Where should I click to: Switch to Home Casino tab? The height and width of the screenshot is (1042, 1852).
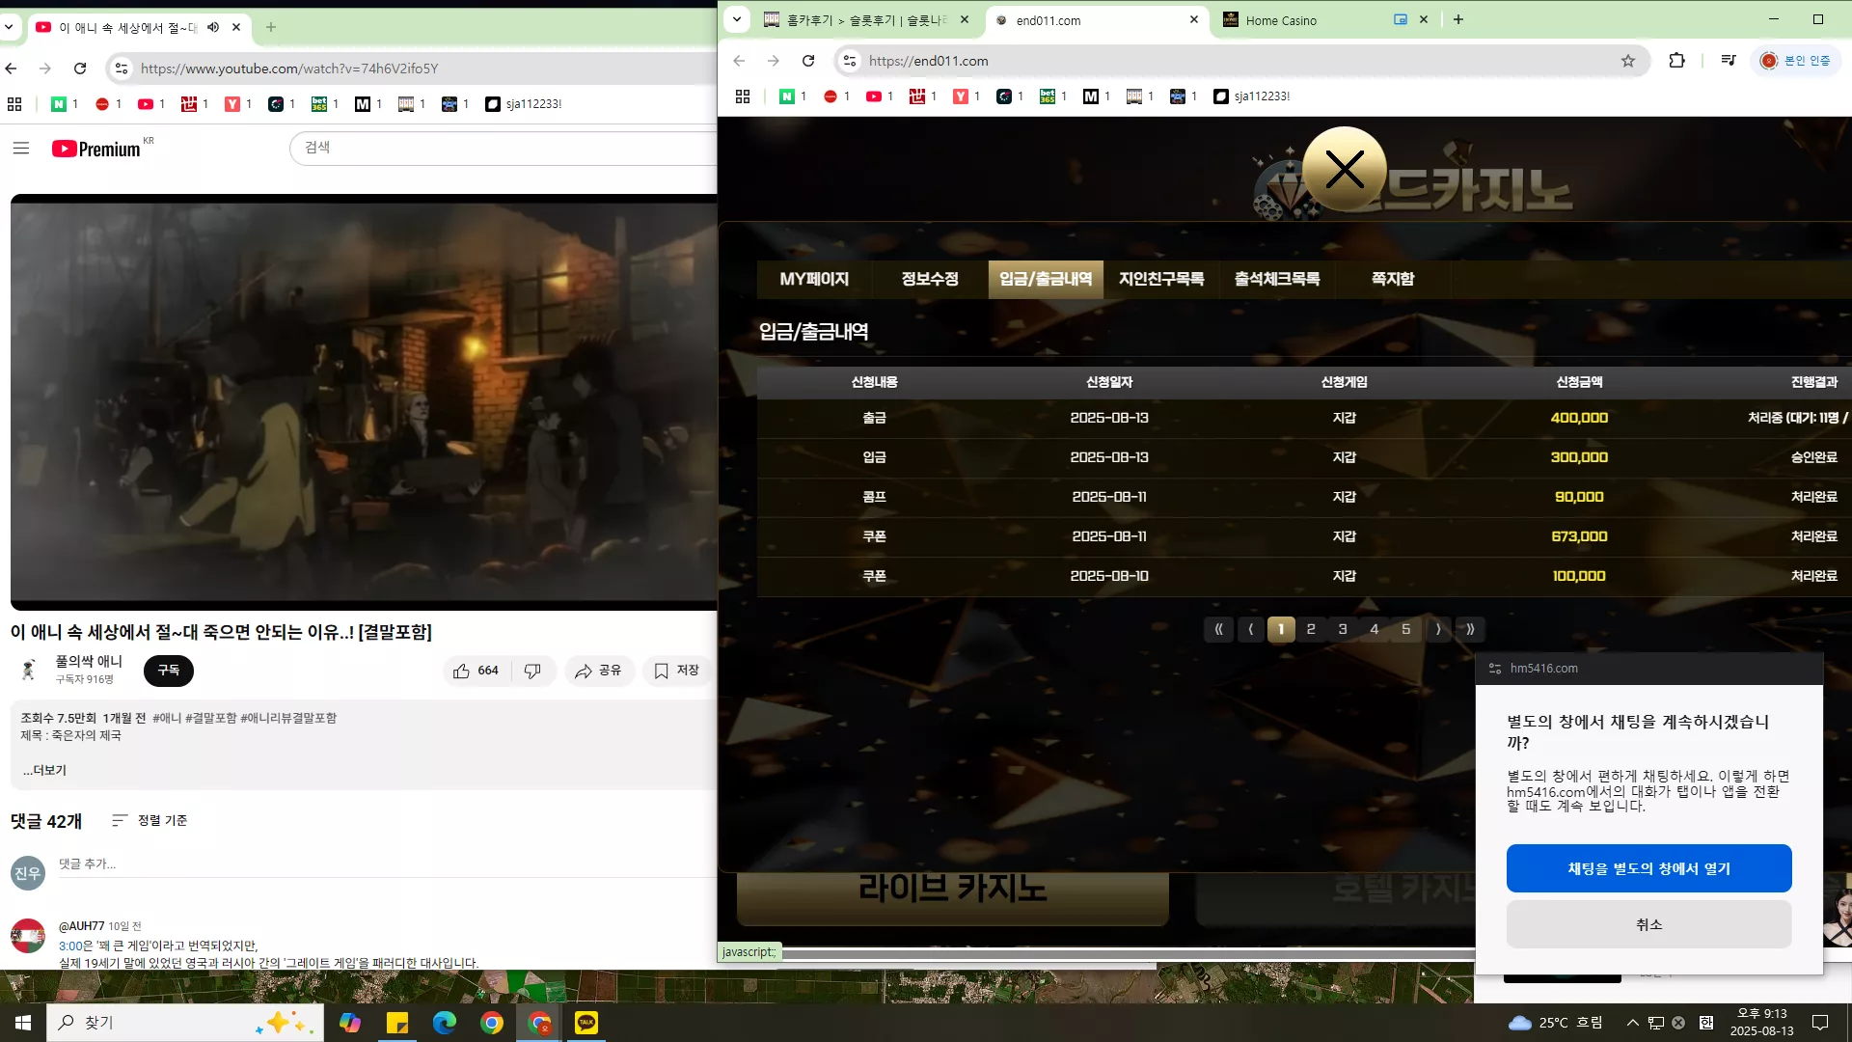[x=1326, y=19]
